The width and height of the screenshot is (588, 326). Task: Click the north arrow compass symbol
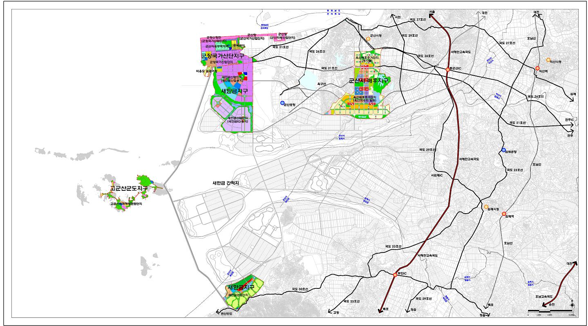tap(572, 305)
